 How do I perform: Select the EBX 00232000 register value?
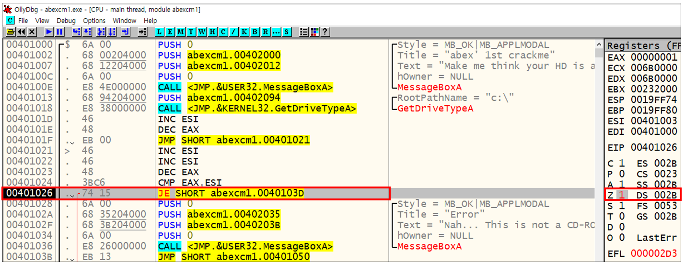(x=654, y=89)
